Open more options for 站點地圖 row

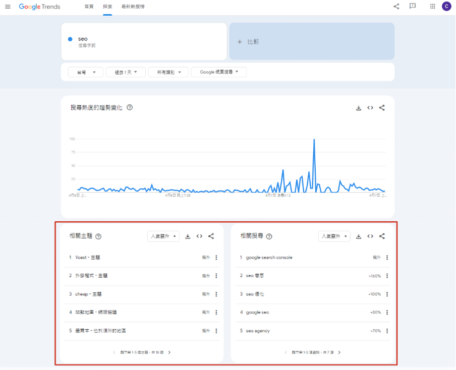(216, 313)
